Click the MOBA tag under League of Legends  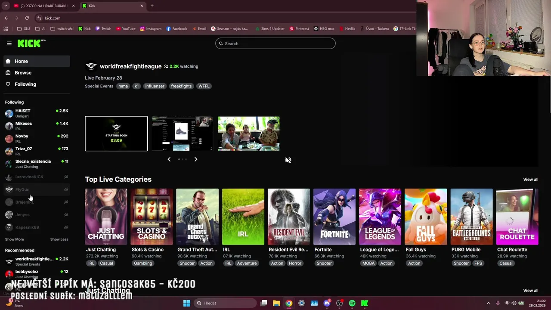(x=368, y=263)
